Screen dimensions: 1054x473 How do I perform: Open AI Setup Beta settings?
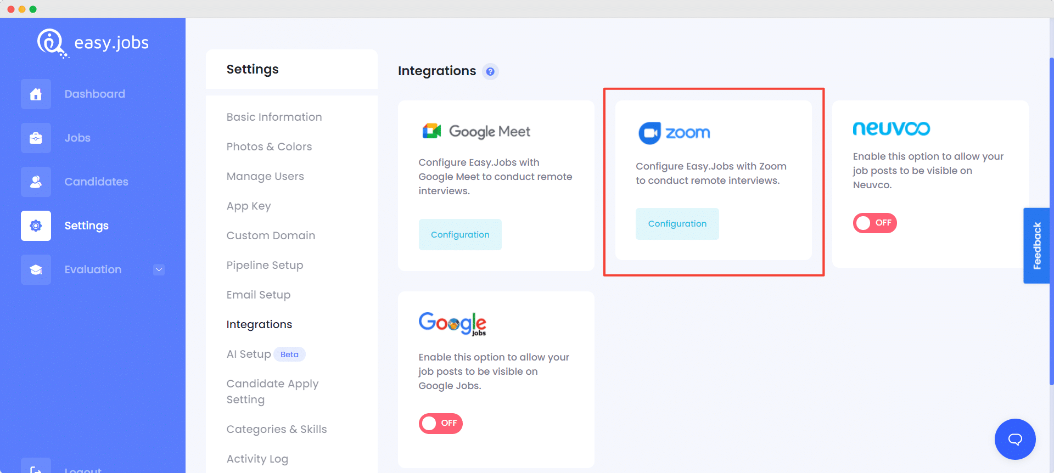pyautogui.click(x=266, y=354)
